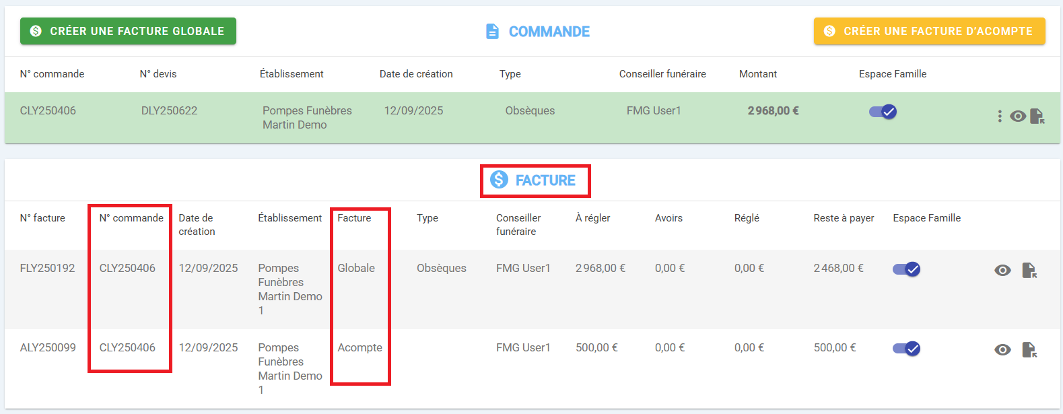Select the Montant column header in orders
The image size is (1063, 414).
(757, 74)
